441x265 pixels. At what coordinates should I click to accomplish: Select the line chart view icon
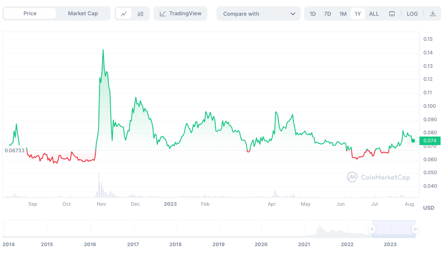124,14
